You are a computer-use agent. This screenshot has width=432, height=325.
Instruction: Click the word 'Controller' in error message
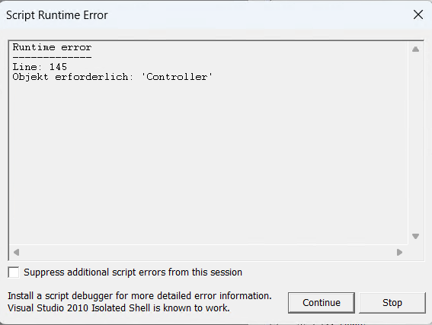point(177,77)
